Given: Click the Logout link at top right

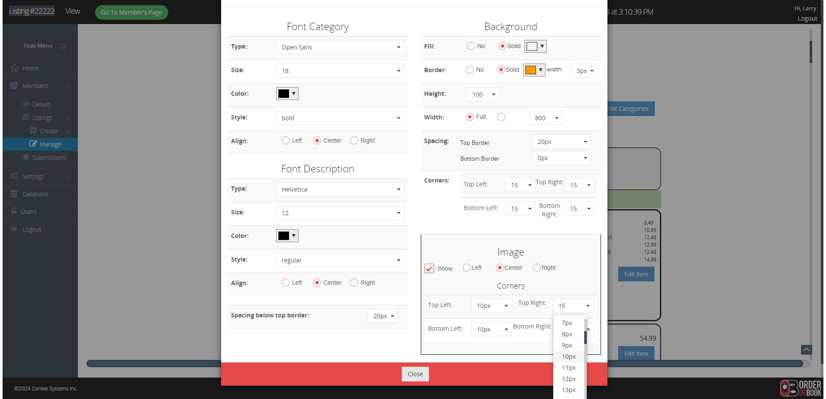Looking at the screenshot, I should [807, 18].
